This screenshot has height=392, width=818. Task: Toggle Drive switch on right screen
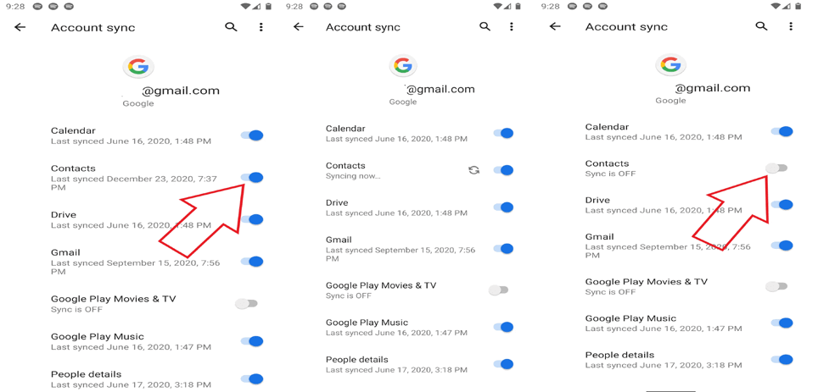(x=782, y=205)
